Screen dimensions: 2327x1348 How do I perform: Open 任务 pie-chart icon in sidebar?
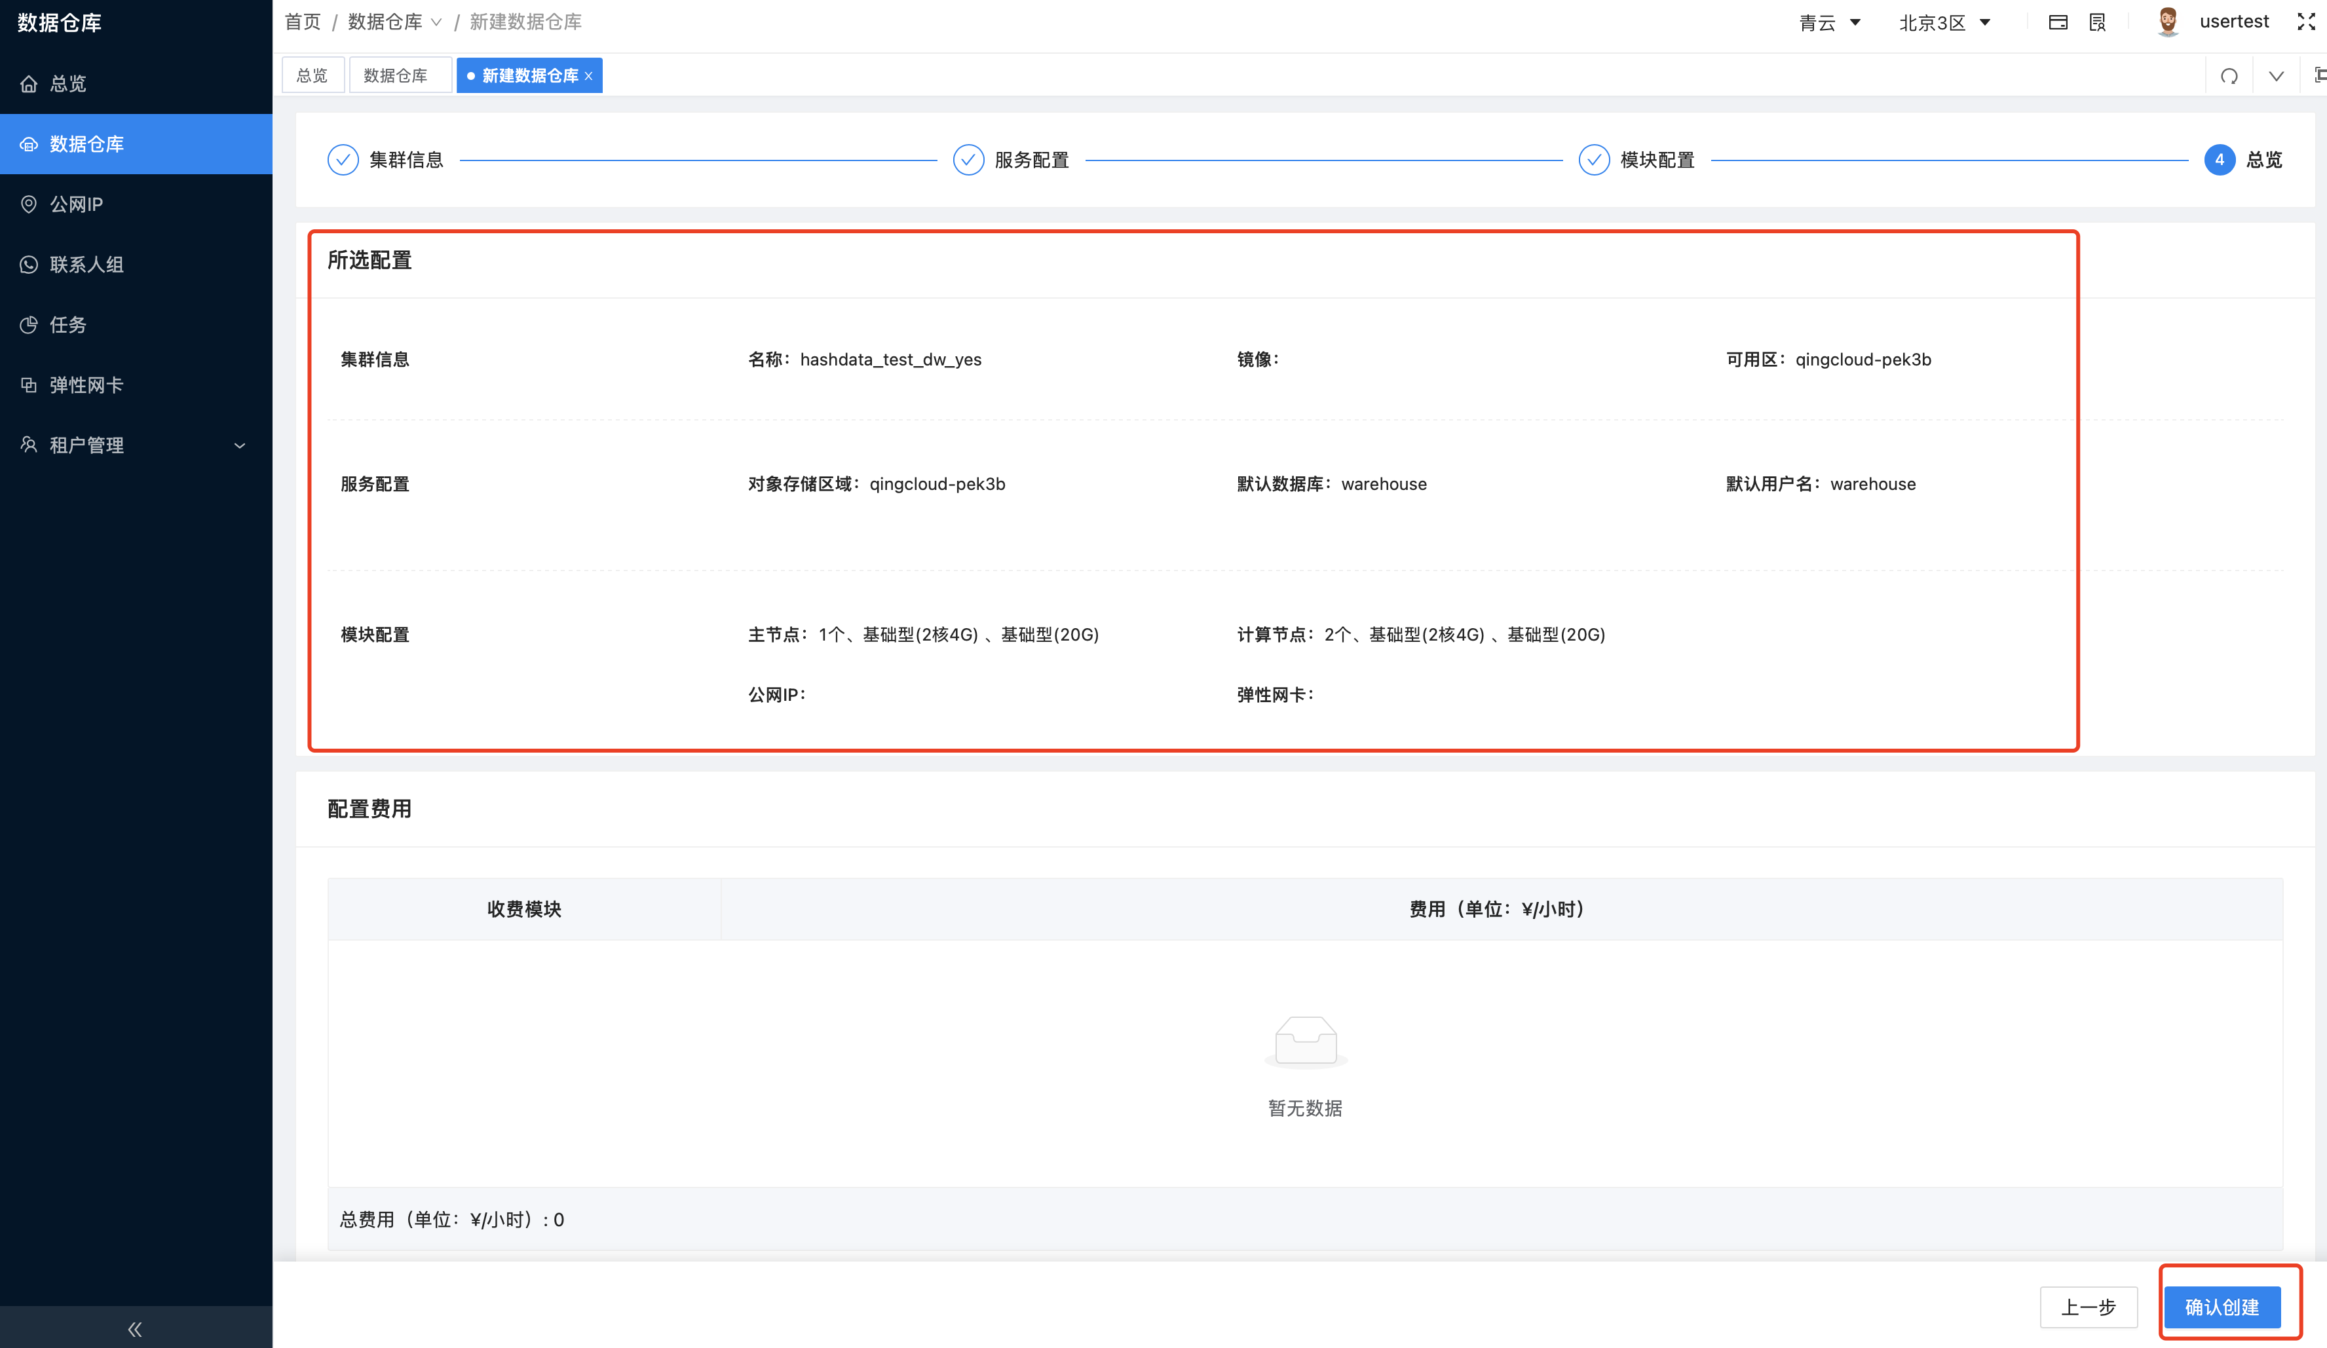29,324
